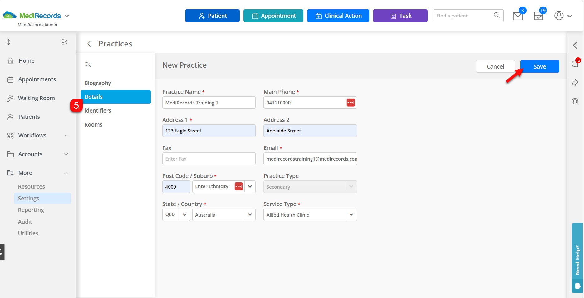This screenshot has height=298, width=584.
Task: Click the search magnifier icon
Action: 497,15
